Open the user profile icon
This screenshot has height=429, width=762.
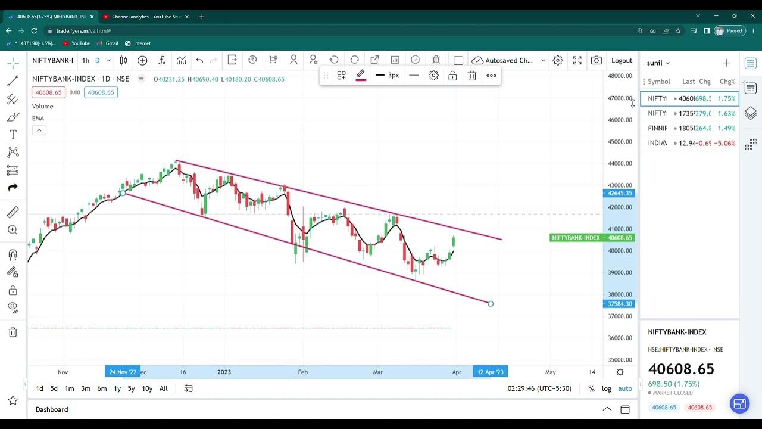point(293,60)
